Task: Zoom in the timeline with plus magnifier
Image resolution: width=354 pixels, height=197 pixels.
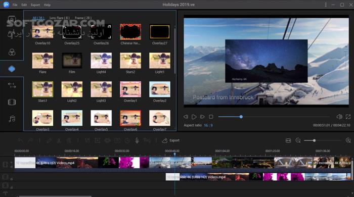Action: coord(348,140)
